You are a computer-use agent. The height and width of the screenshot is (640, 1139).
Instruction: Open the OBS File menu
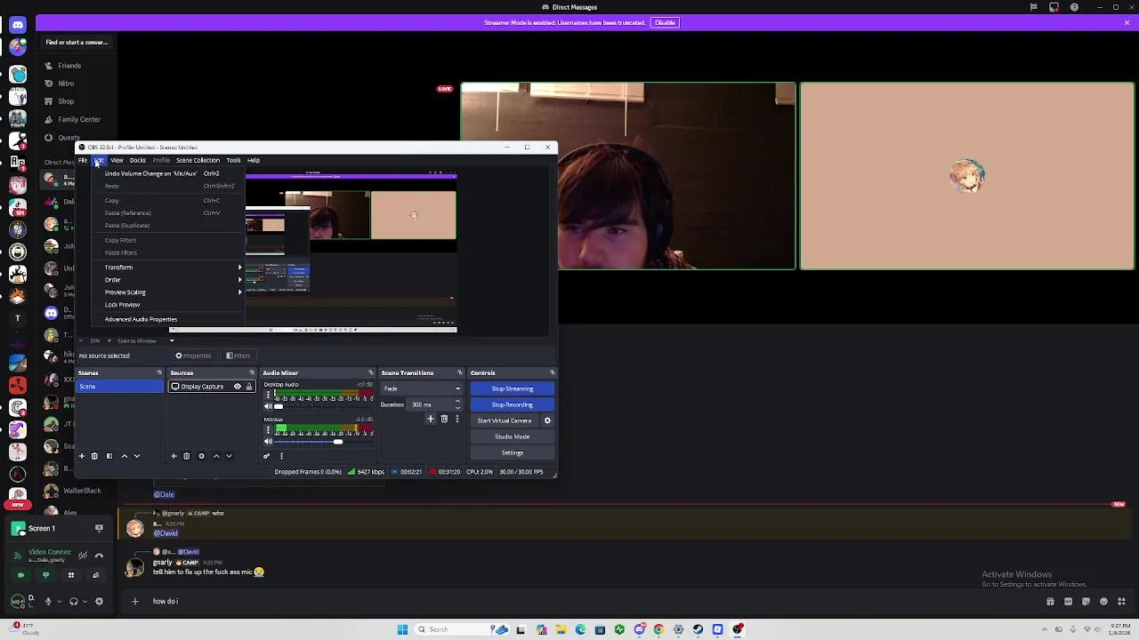click(x=83, y=160)
